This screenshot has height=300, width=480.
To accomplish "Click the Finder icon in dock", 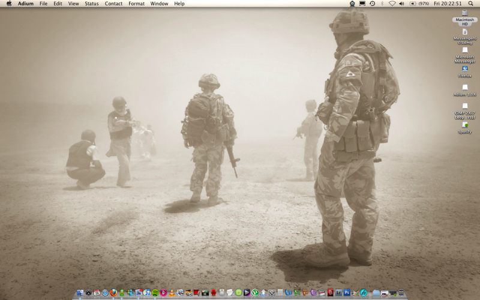I will coord(80,293).
